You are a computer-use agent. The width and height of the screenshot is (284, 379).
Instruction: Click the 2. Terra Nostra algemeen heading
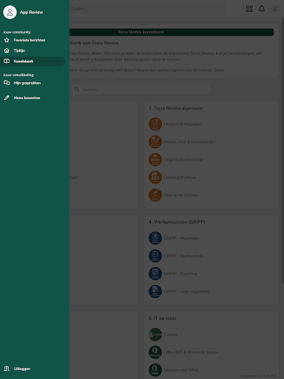[175, 108]
